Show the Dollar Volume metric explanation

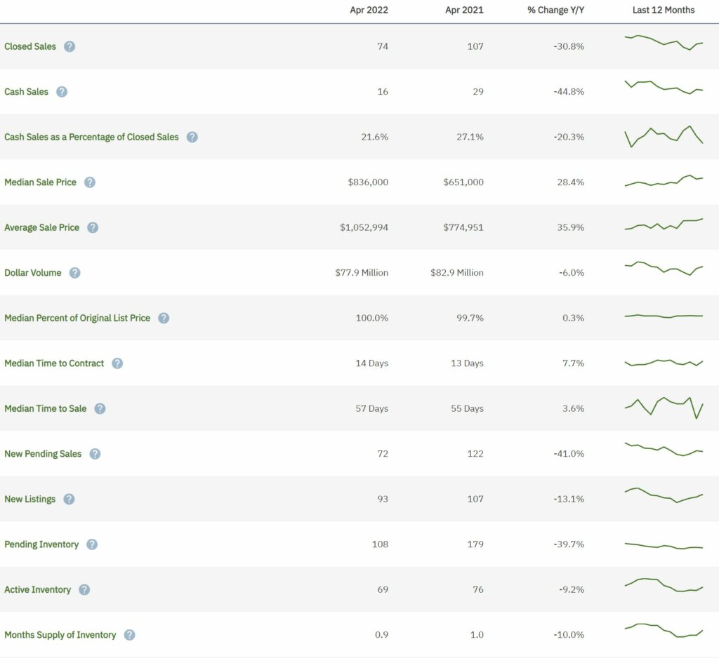[x=75, y=272]
